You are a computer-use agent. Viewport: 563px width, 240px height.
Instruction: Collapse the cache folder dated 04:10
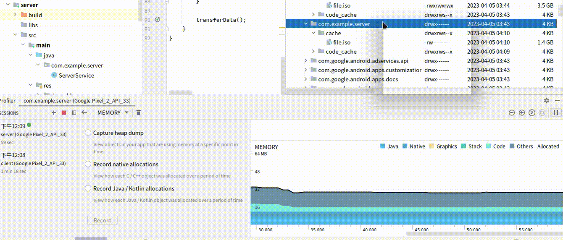313,33
